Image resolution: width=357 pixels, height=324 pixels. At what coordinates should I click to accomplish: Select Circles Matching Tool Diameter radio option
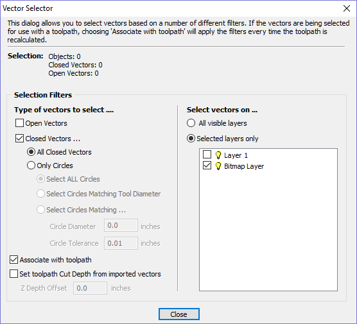tap(40, 194)
